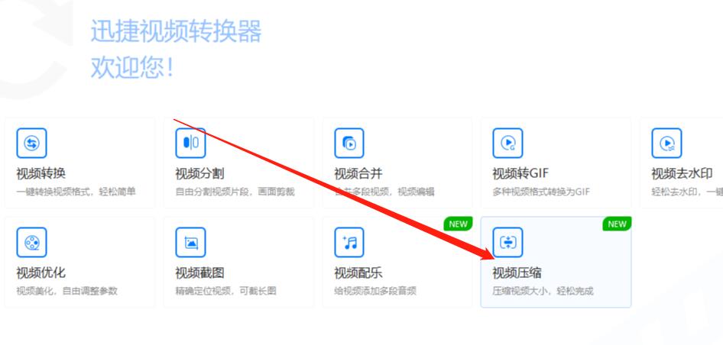Click NEW badge on 视频配乐 card
Screen dimensions: 723x345
[x=458, y=224]
